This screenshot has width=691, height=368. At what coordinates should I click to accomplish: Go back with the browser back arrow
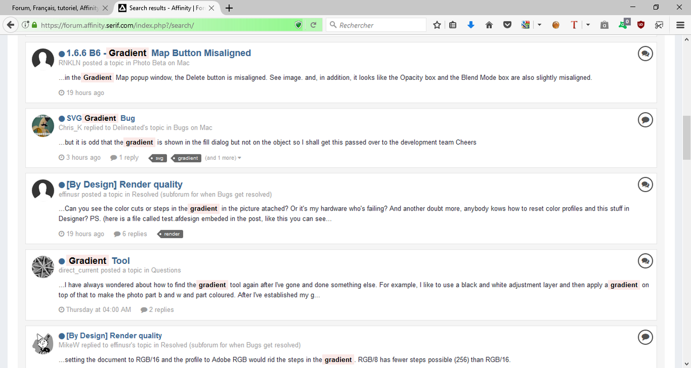click(10, 25)
